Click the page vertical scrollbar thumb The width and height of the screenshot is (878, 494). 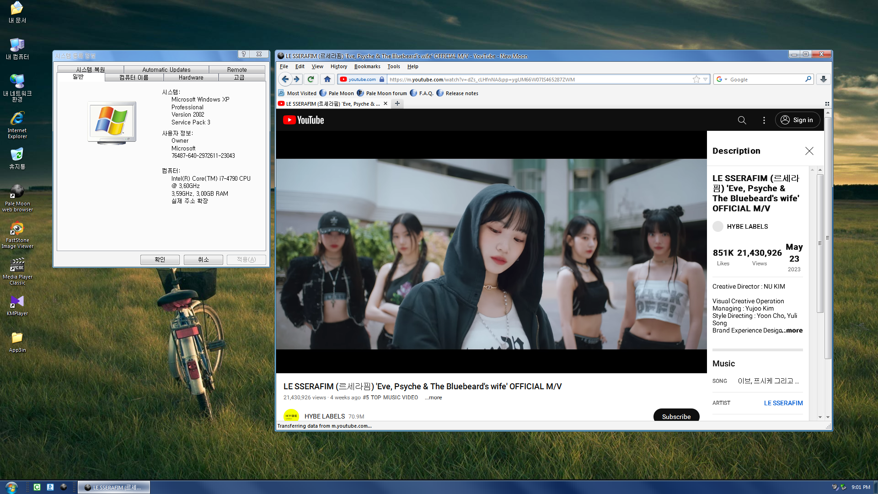point(828,238)
